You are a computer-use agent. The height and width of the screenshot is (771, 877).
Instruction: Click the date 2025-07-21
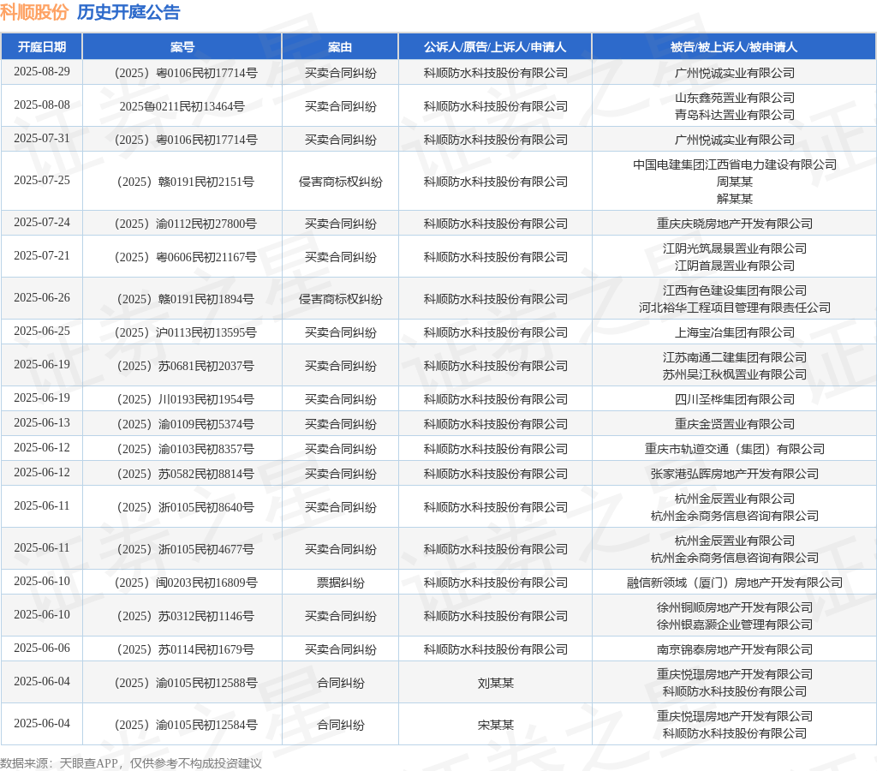(x=42, y=255)
